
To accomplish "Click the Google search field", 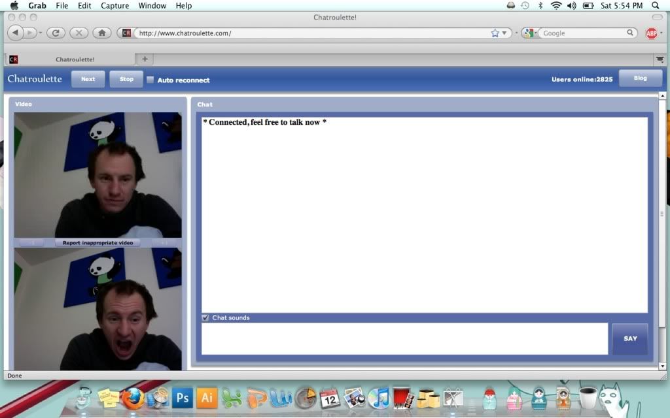I will (x=583, y=33).
